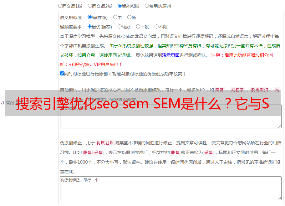Image resolution: width=285 pixels, height=206 pixels.
Task: Toggle 同时对标题进行伪原创 checkbox
Action: 62,74
